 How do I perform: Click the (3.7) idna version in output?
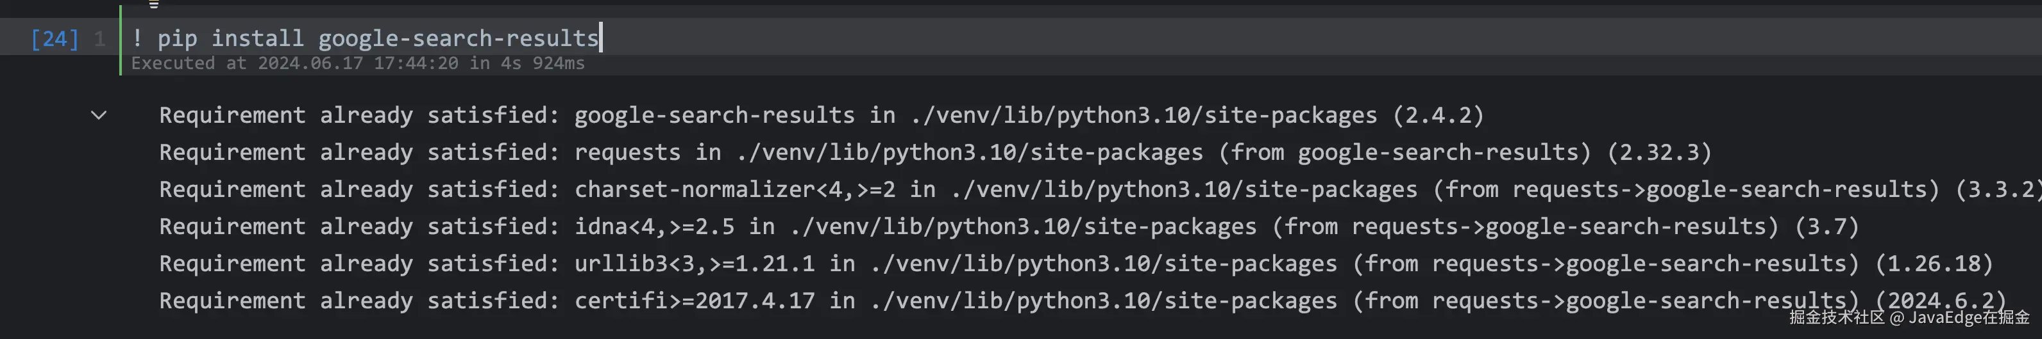tap(1827, 227)
